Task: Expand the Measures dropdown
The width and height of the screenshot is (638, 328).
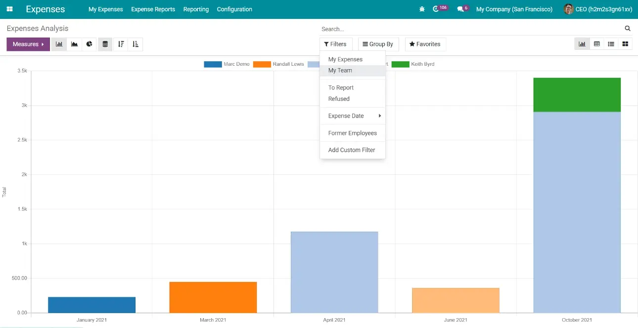Action: 28,44
